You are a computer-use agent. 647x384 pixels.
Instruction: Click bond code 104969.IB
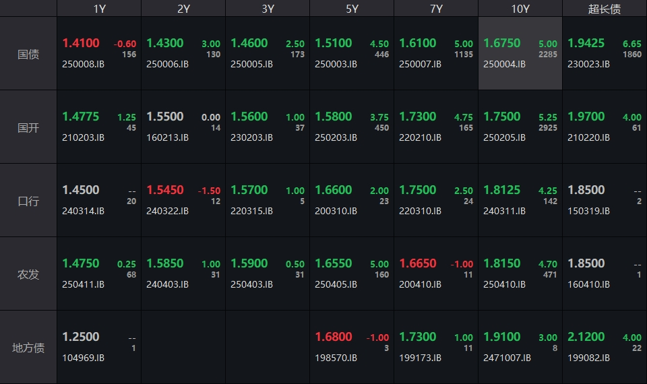[83, 358]
